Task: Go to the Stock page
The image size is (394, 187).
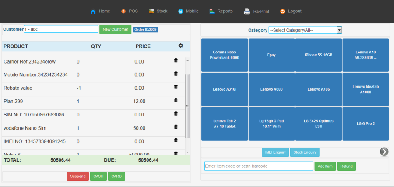Action: (x=158, y=11)
